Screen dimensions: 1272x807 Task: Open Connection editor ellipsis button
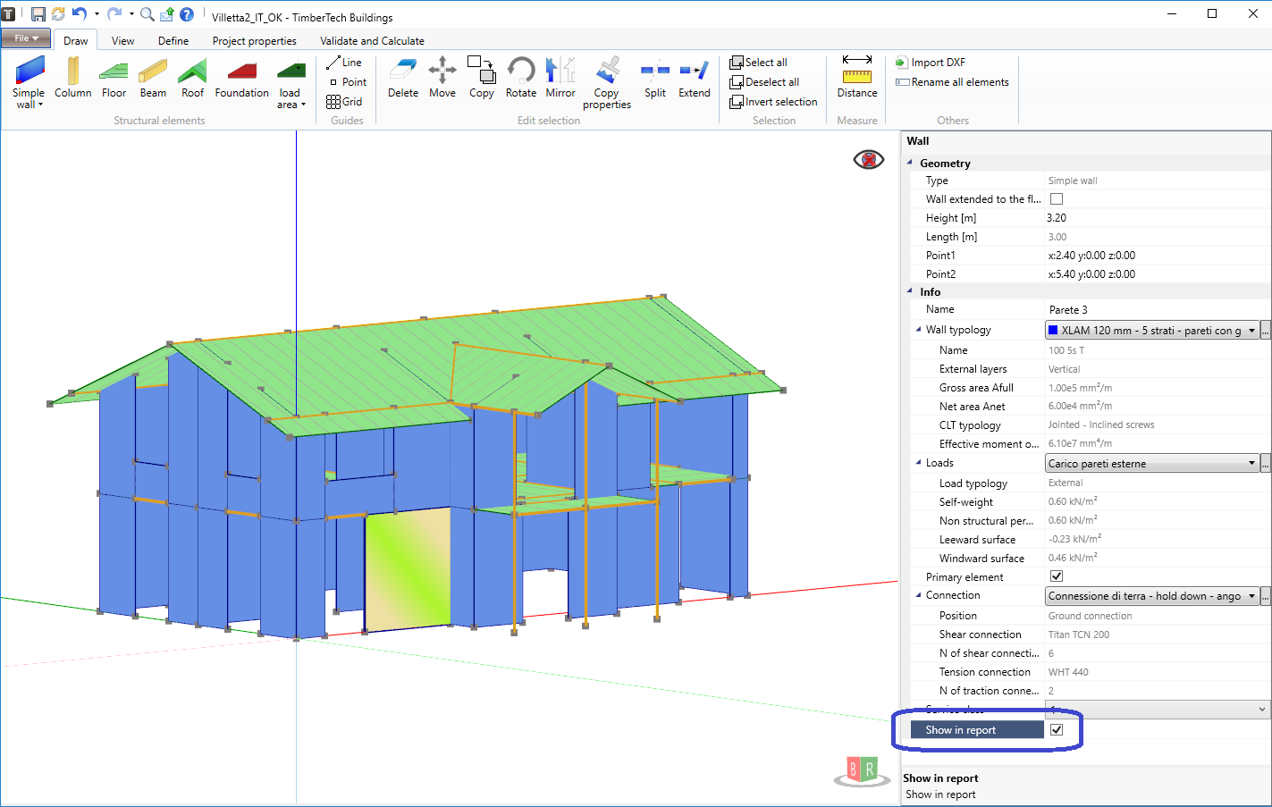click(x=1266, y=596)
